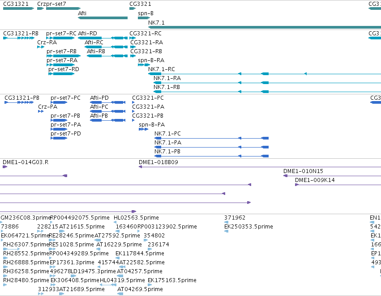Click the AT22582.5prime EST label
The width and height of the screenshot is (381, 296).
click(142, 262)
